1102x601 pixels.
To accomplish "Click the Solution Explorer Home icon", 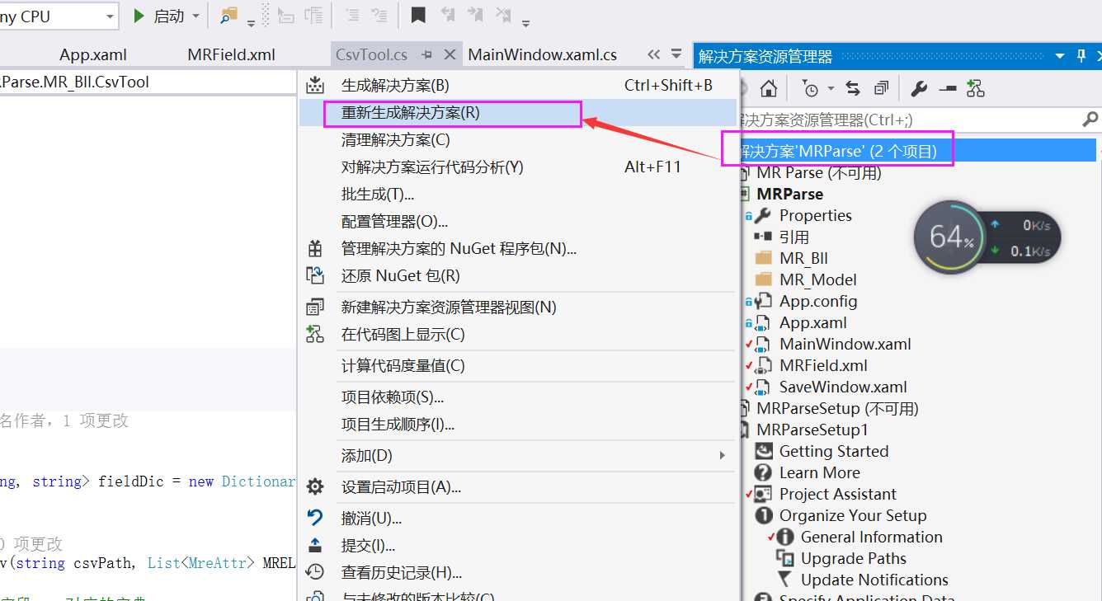I will [768, 88].
